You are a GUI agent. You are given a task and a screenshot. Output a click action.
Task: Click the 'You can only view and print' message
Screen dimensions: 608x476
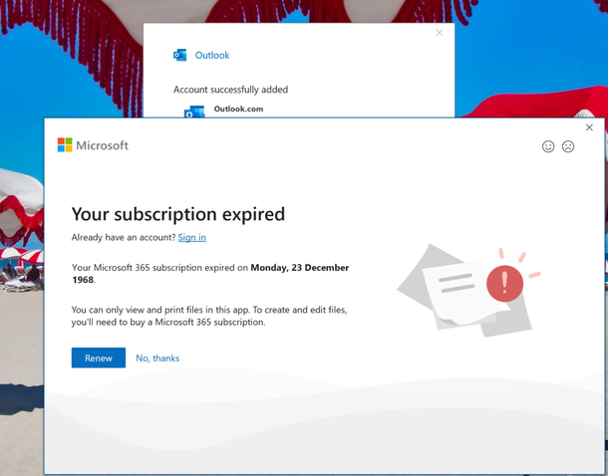coord(209,316)
